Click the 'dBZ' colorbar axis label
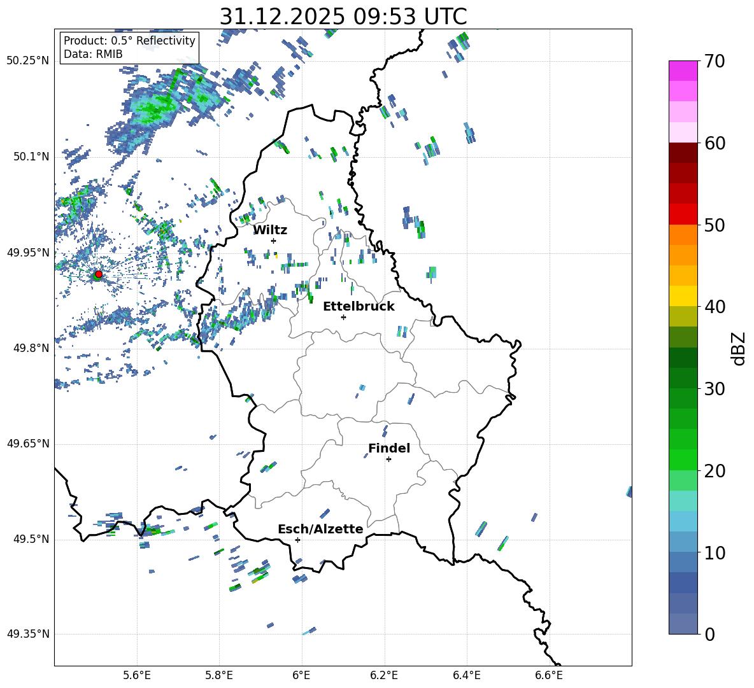 (738, 348)
